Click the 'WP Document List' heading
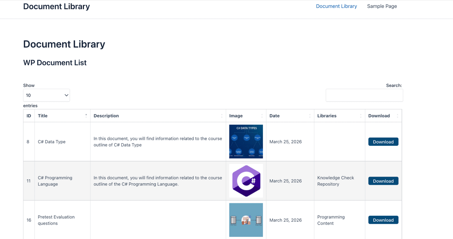 pyautogui.click(x=55, y=63)
